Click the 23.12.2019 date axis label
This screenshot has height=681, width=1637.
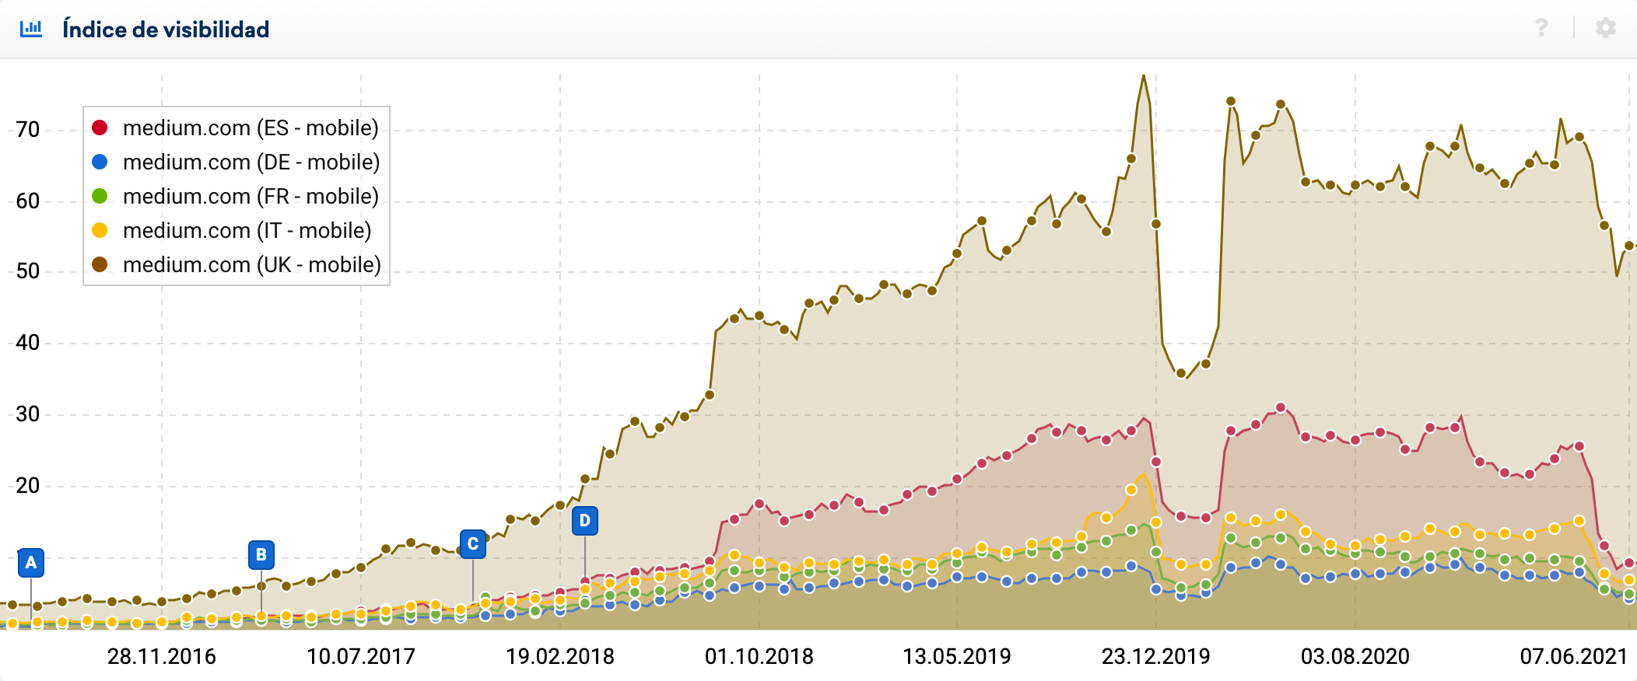tap(1155, 657)
